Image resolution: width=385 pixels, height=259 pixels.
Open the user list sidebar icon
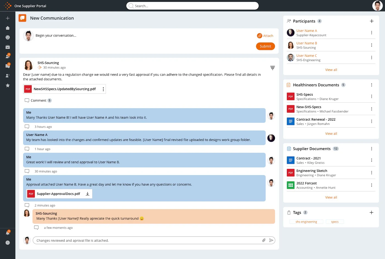8,76
